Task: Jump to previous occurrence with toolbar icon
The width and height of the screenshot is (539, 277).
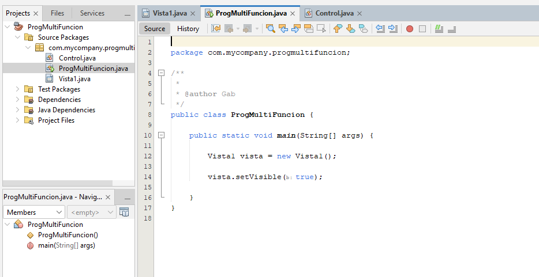Action: 283,29
